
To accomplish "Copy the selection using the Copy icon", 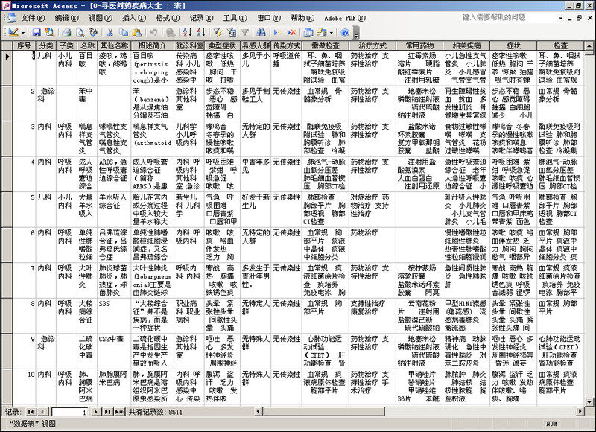I will 124,33.
